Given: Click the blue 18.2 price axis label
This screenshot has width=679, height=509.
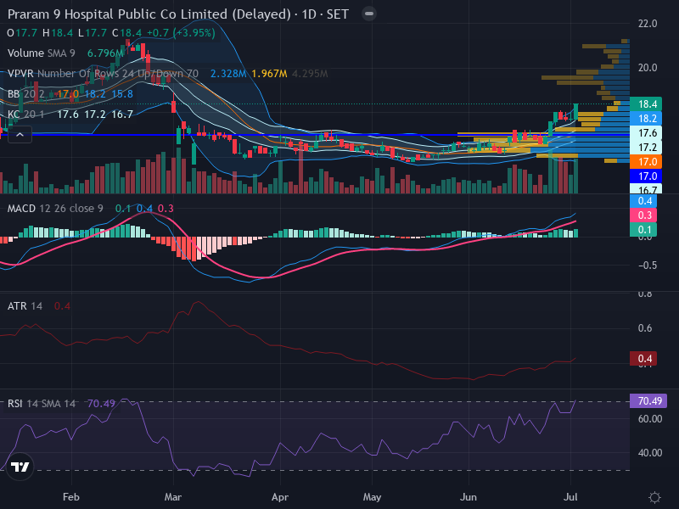Looking at the screenshot, I should point(646,119).
